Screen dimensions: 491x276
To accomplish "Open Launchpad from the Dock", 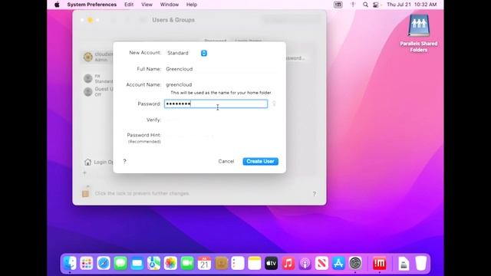I will (87, 263).
